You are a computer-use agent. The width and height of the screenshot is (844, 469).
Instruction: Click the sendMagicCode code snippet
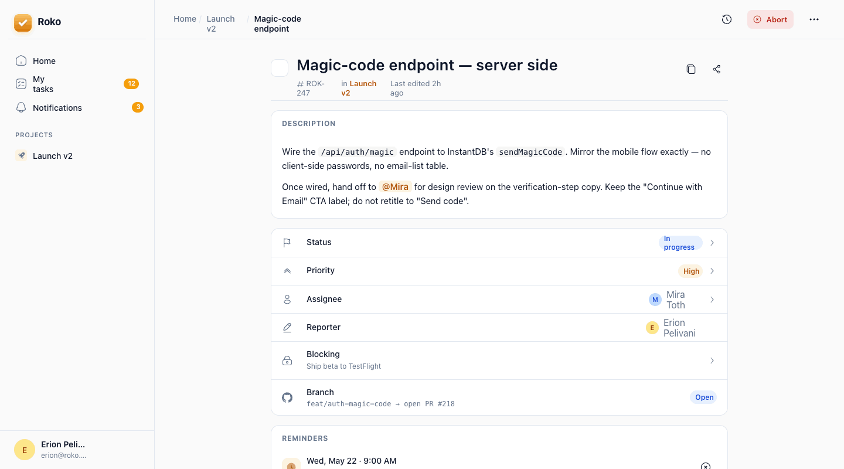click(x=530, y=152)
